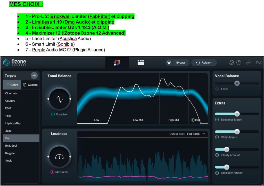Click the Vocal Balance level slider handle

(x=237, y=83)
